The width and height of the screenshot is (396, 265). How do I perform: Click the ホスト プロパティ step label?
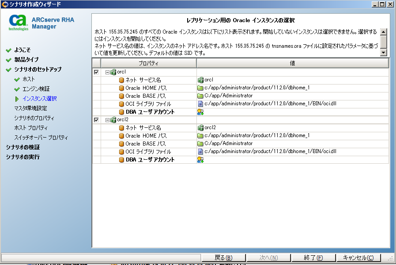pos(31,128)
